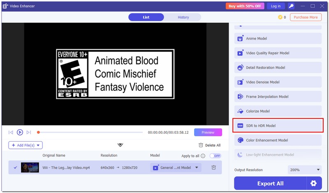Image resolution: width=329 pixels, height=193 pixels.
Task: Switch to the History tab
Action: [183, 17]
